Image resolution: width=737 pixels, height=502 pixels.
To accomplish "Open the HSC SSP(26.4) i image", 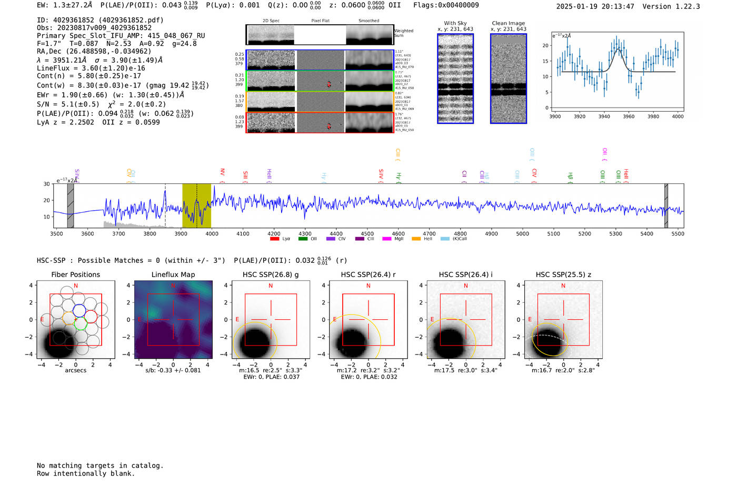I will [x=466, y=320].
